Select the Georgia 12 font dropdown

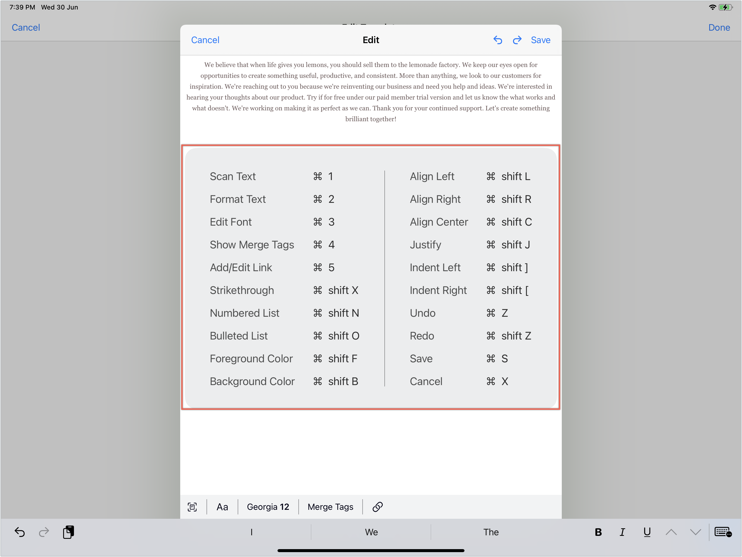coord(268,507)
